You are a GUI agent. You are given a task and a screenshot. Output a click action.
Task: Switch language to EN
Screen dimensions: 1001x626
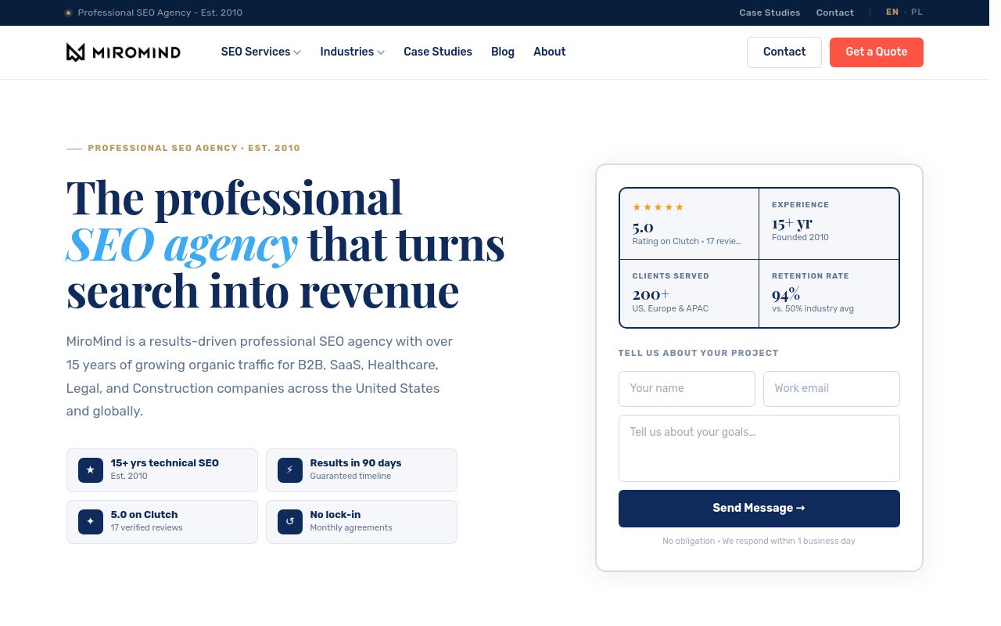(892, 13)
